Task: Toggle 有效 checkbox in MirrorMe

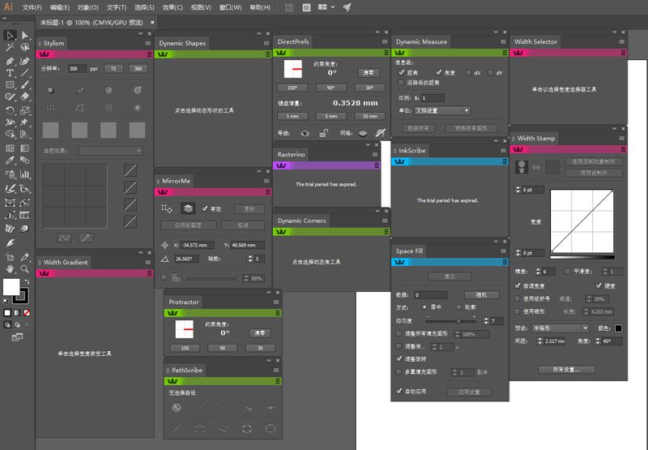Action: (x=205, y=208)
